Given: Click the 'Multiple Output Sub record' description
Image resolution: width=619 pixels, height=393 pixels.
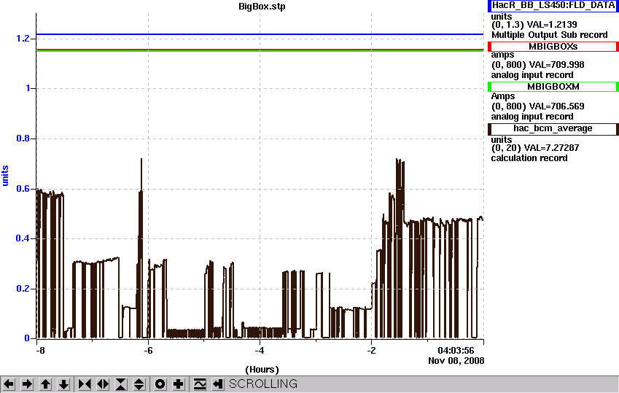Looking at the screenshot, I should 549,35.
